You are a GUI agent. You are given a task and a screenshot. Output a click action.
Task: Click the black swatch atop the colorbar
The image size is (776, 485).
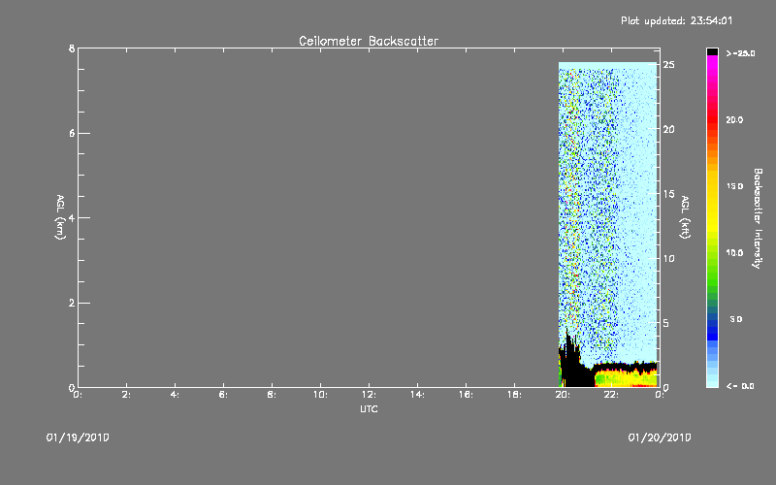click(712, 51)
